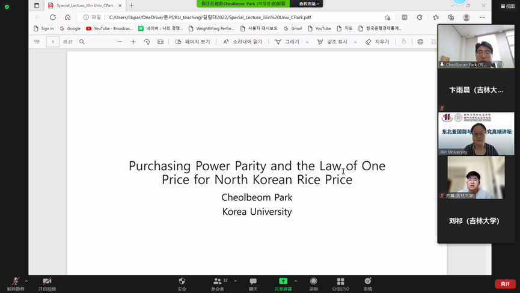Open breakout rooms (分组讨论)

point(340,282)
